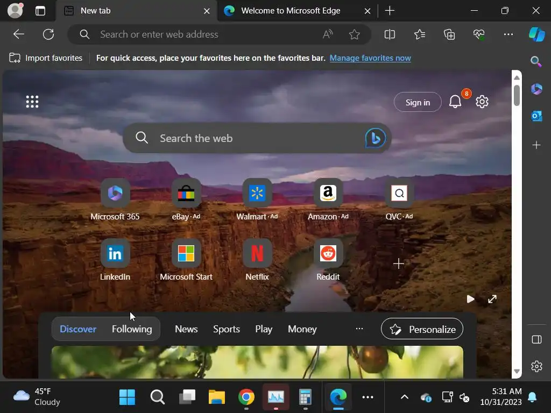Go back with the back arrow

(19, 34)
